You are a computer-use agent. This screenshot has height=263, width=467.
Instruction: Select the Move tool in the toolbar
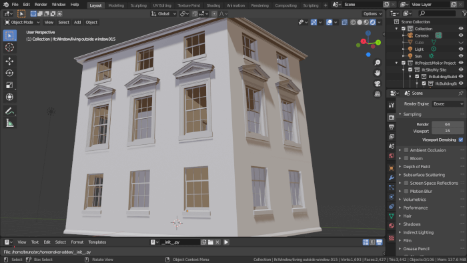click(x=9, y=61)
